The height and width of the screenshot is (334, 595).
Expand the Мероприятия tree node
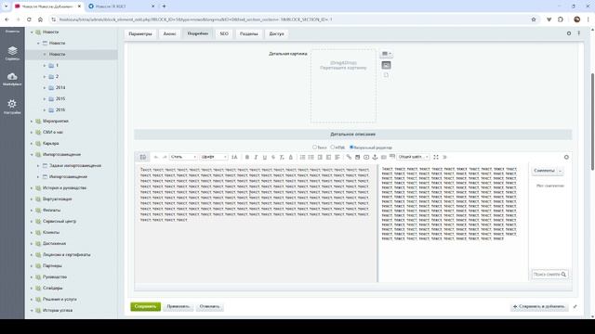pos(32,122)
